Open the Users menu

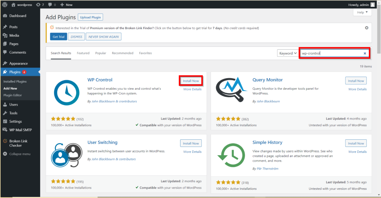pos(20,104)
